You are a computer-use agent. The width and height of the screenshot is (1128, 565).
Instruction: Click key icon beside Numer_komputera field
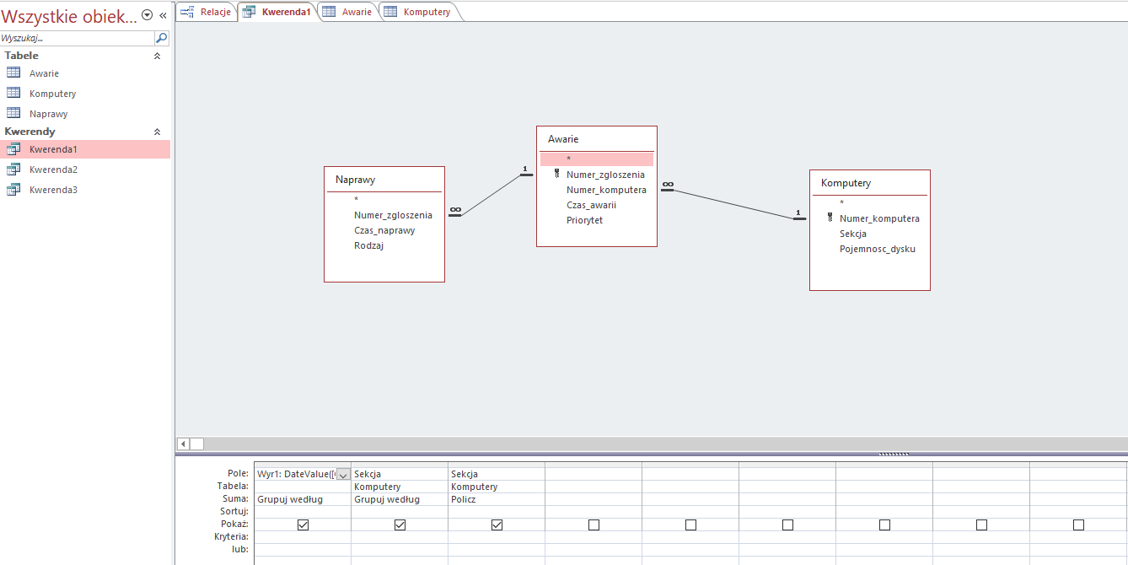[x=830, y=218]
